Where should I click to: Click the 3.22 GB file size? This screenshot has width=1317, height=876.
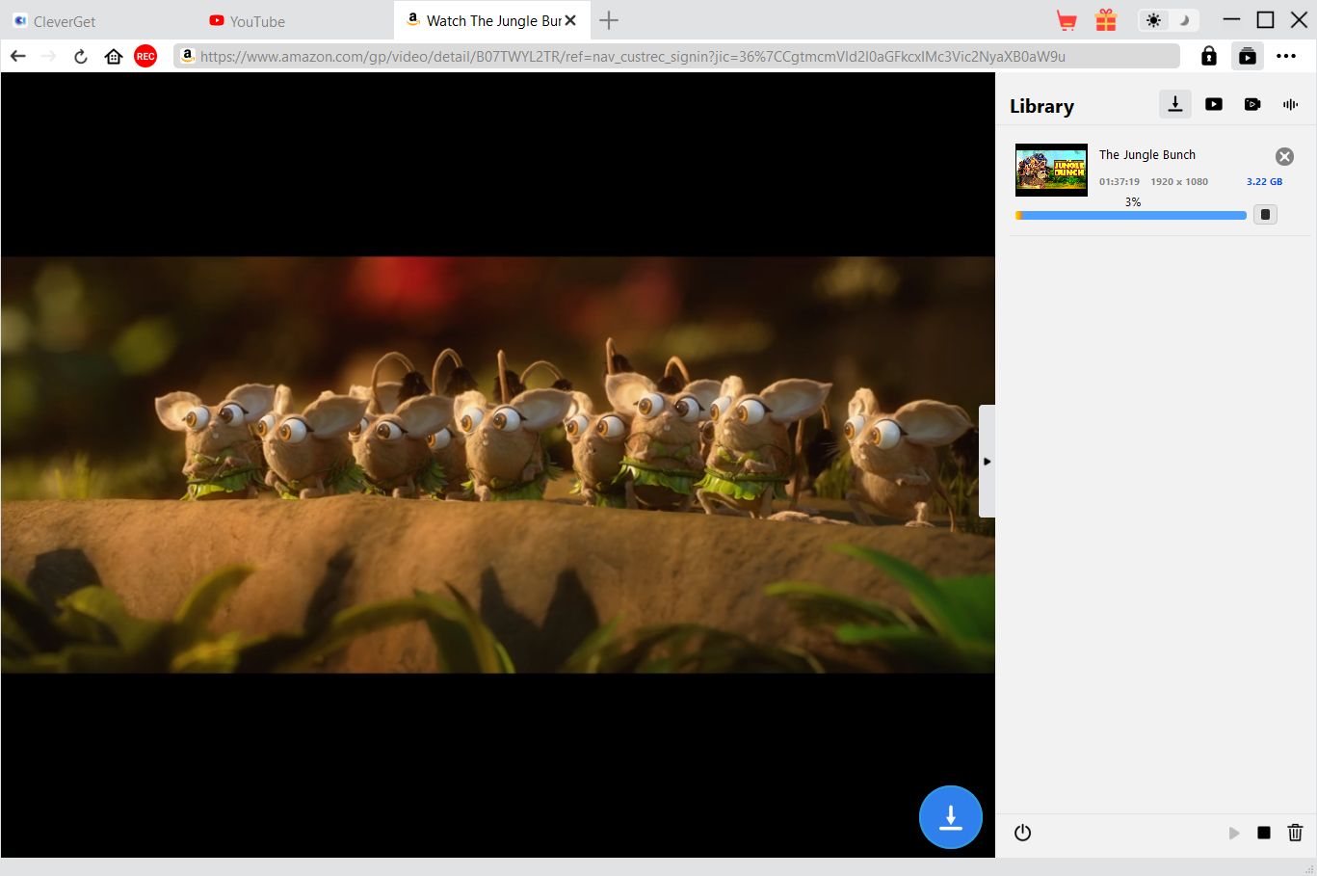[x=1264, y=182]
